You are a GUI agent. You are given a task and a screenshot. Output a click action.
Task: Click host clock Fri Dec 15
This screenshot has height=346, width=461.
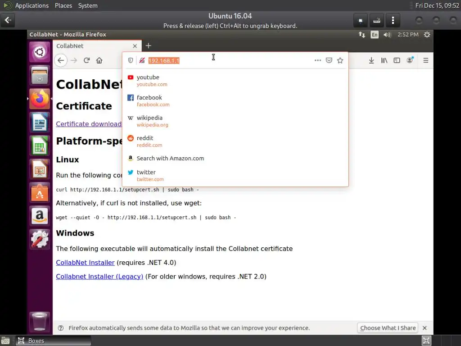coord(437,5)
